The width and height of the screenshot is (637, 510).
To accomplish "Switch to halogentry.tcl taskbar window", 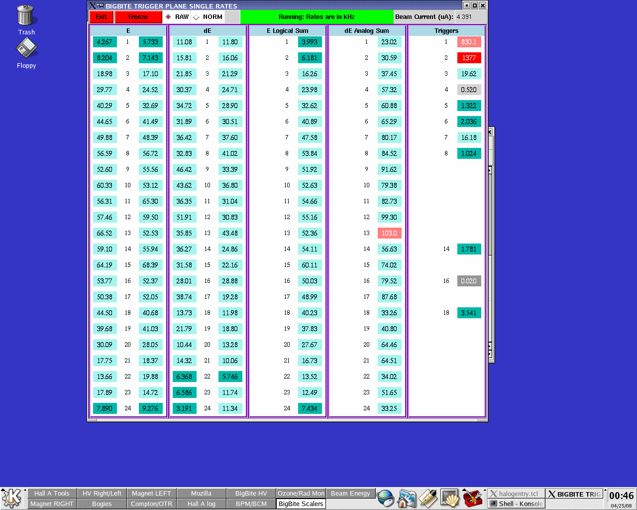I will (516, 494).
